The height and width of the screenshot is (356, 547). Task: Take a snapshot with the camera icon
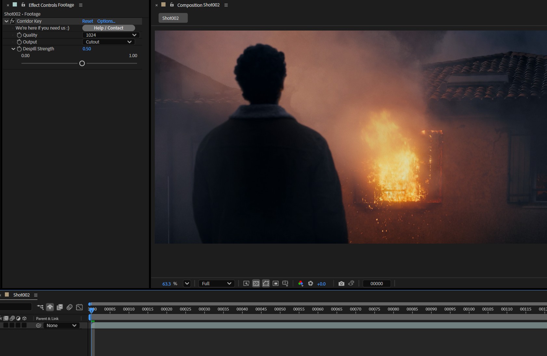pos(341,284)
